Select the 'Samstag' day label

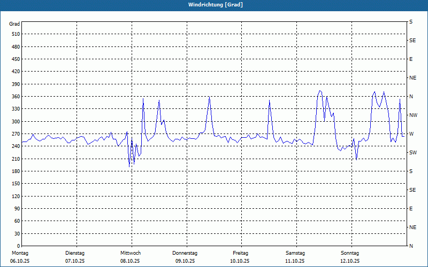point(295,253)
